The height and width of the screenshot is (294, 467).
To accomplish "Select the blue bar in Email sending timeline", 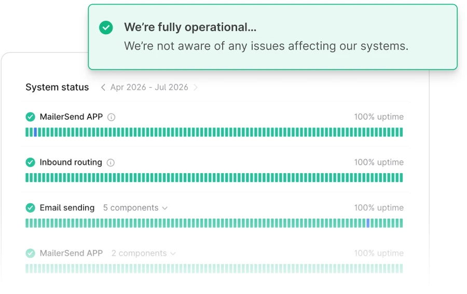I will click(368, 223).
